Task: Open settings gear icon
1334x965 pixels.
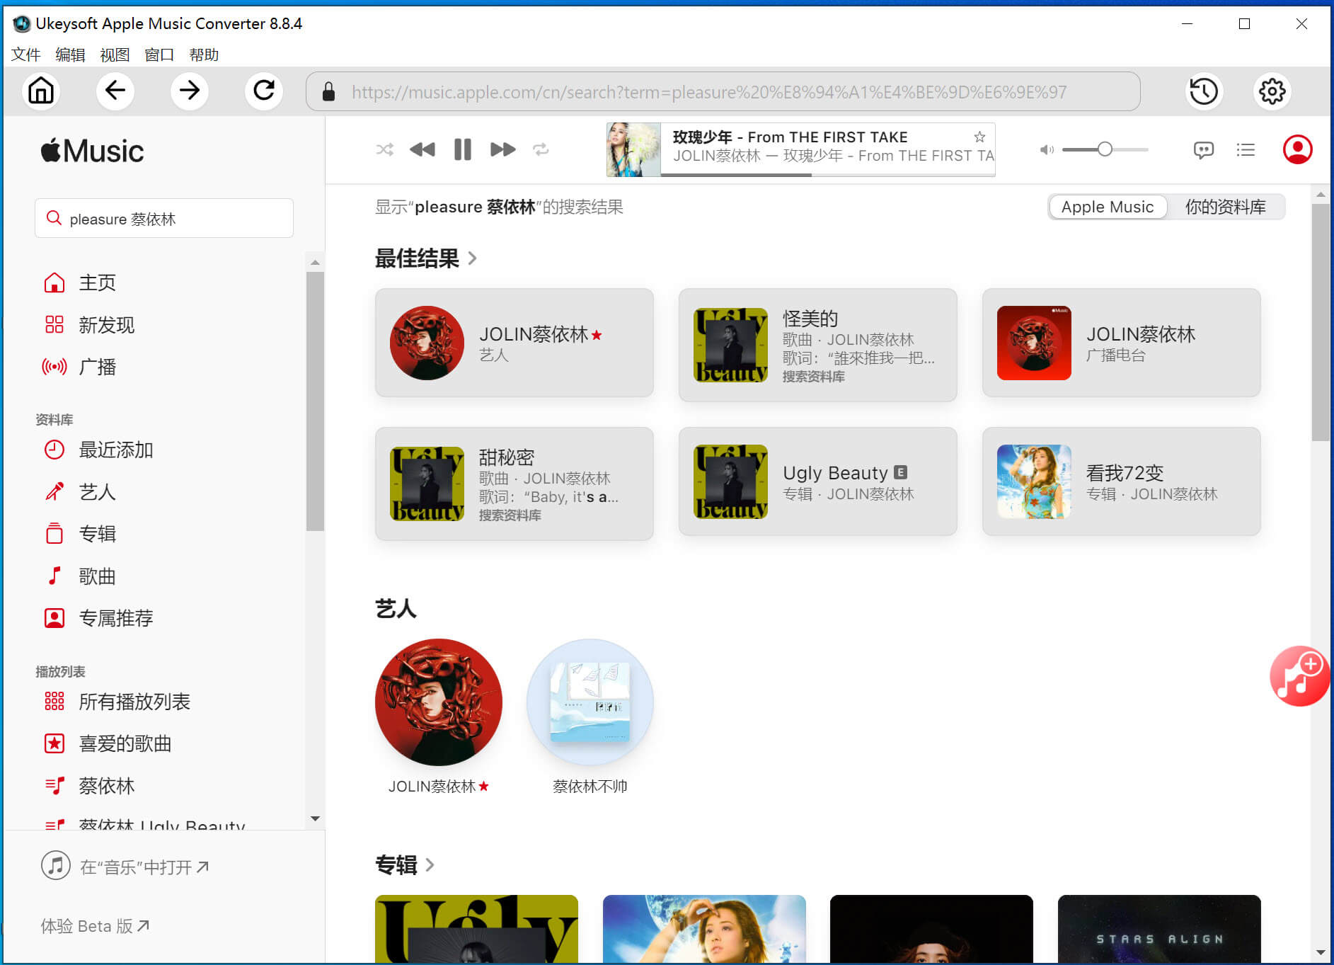Action: coord(1272,91)
